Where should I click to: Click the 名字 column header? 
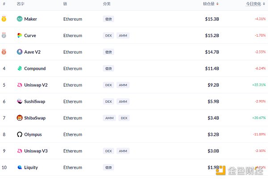coord(21,4)
